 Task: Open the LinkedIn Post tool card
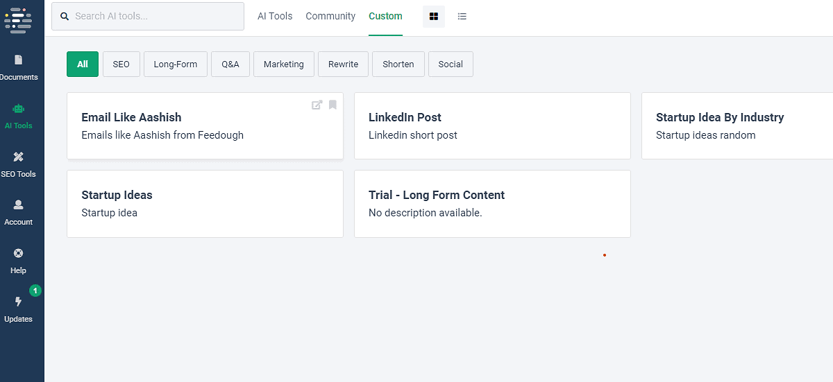tap(492, 125)
